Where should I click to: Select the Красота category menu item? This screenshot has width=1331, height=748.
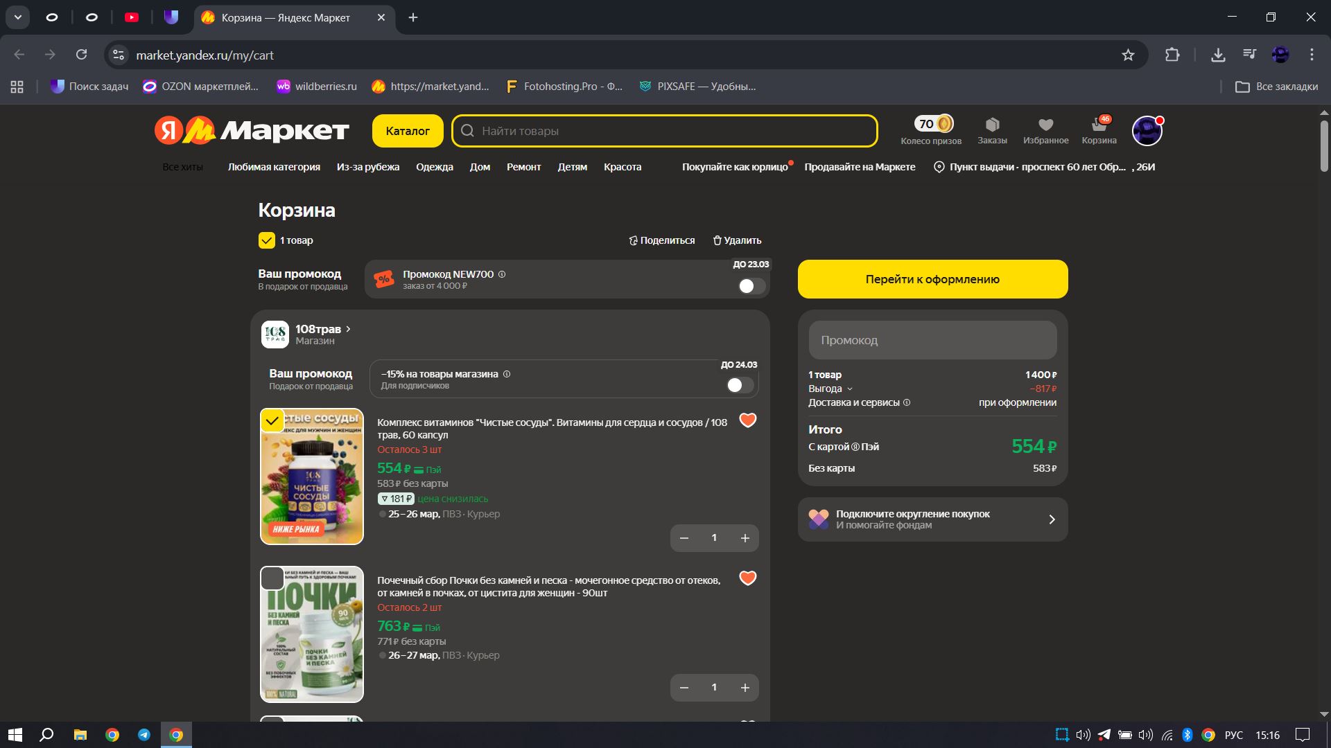622,167
